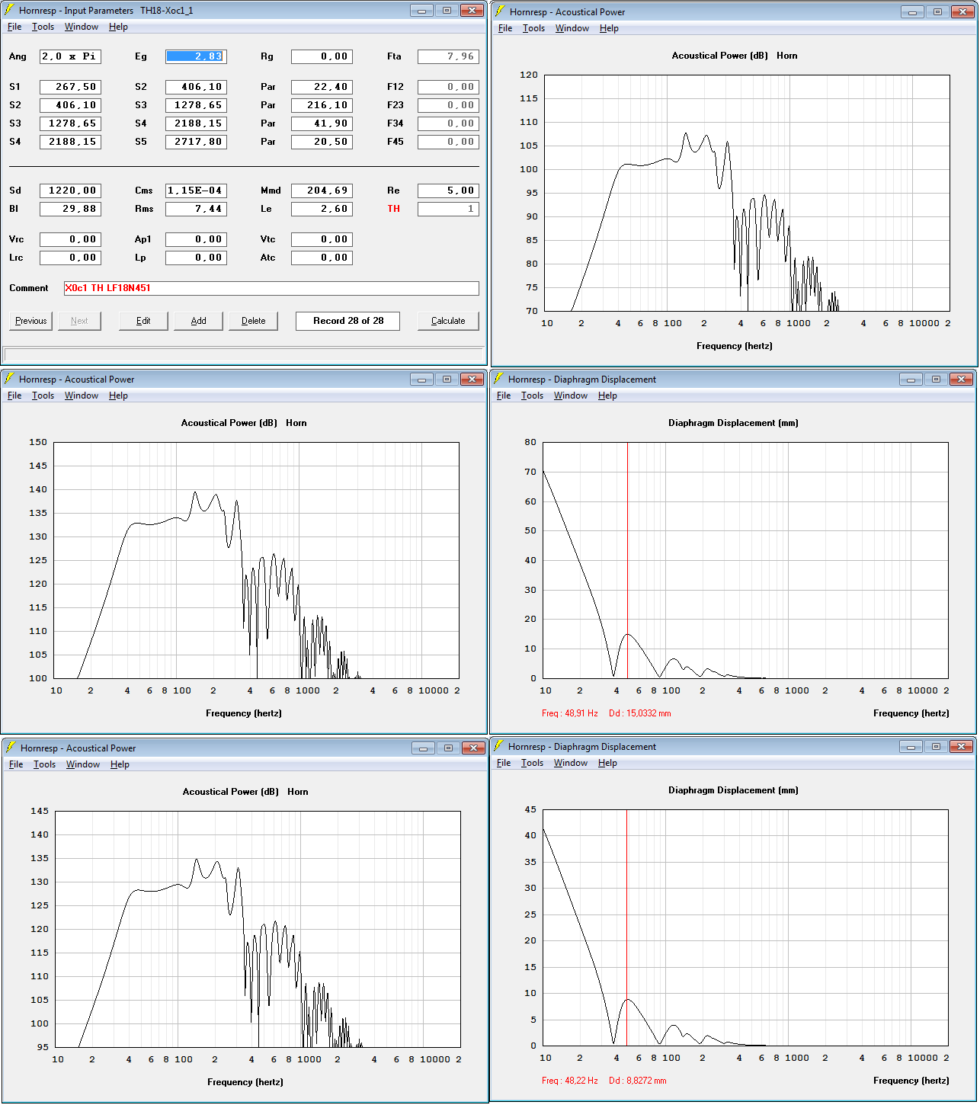Click the S5 field showing 2717,80

click(x=196, y=142)
